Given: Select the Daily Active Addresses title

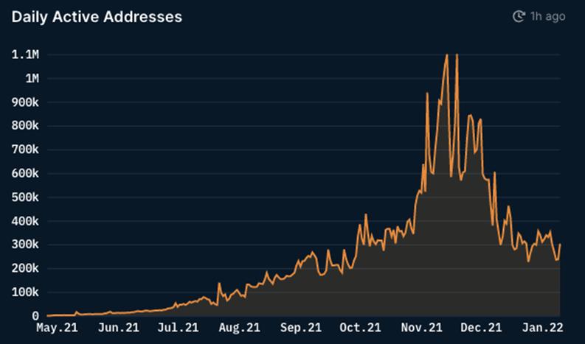Looking at the screenshot, I should tap(97, 15).
